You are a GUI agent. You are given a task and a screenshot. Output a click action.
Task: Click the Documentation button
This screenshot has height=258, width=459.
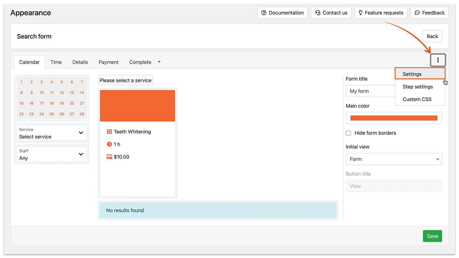(282, 13)
